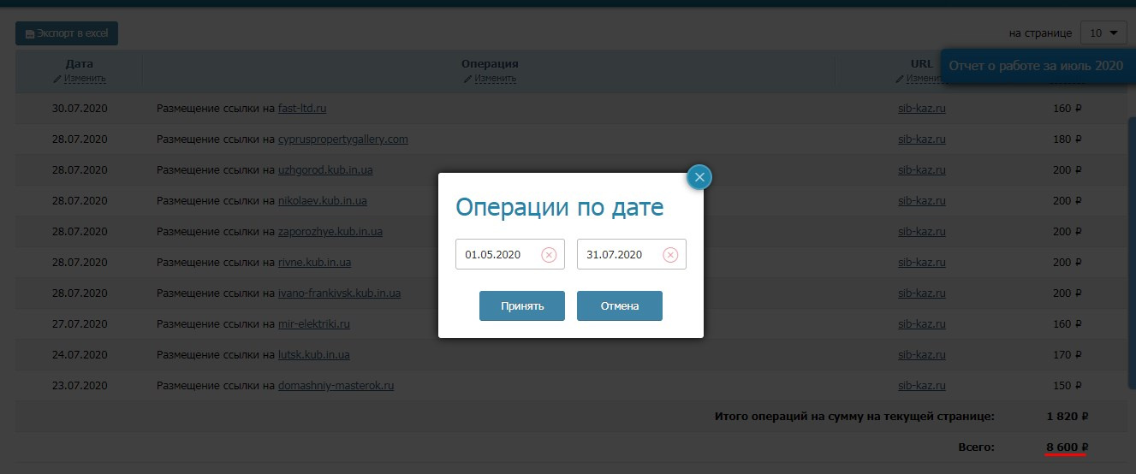Clear the 31.07.2020 end date
Screen dimensions: 1136x474
(670, 255)
